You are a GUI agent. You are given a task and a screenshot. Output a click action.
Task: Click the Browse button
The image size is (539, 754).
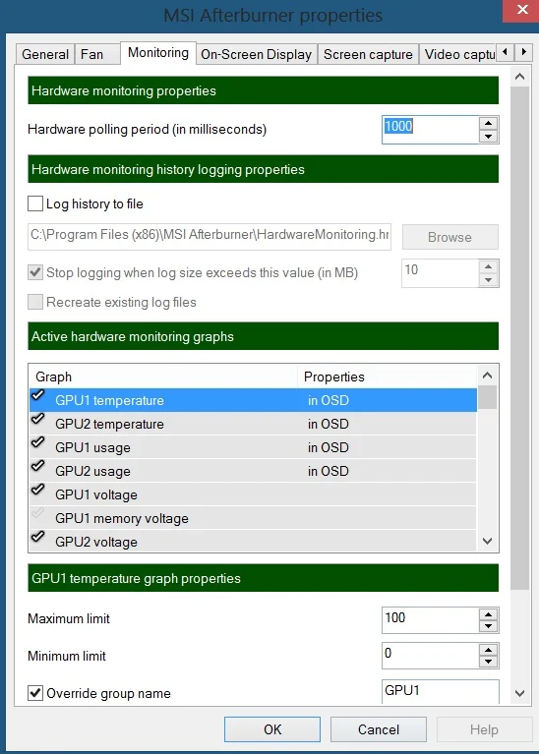point(449,237)
